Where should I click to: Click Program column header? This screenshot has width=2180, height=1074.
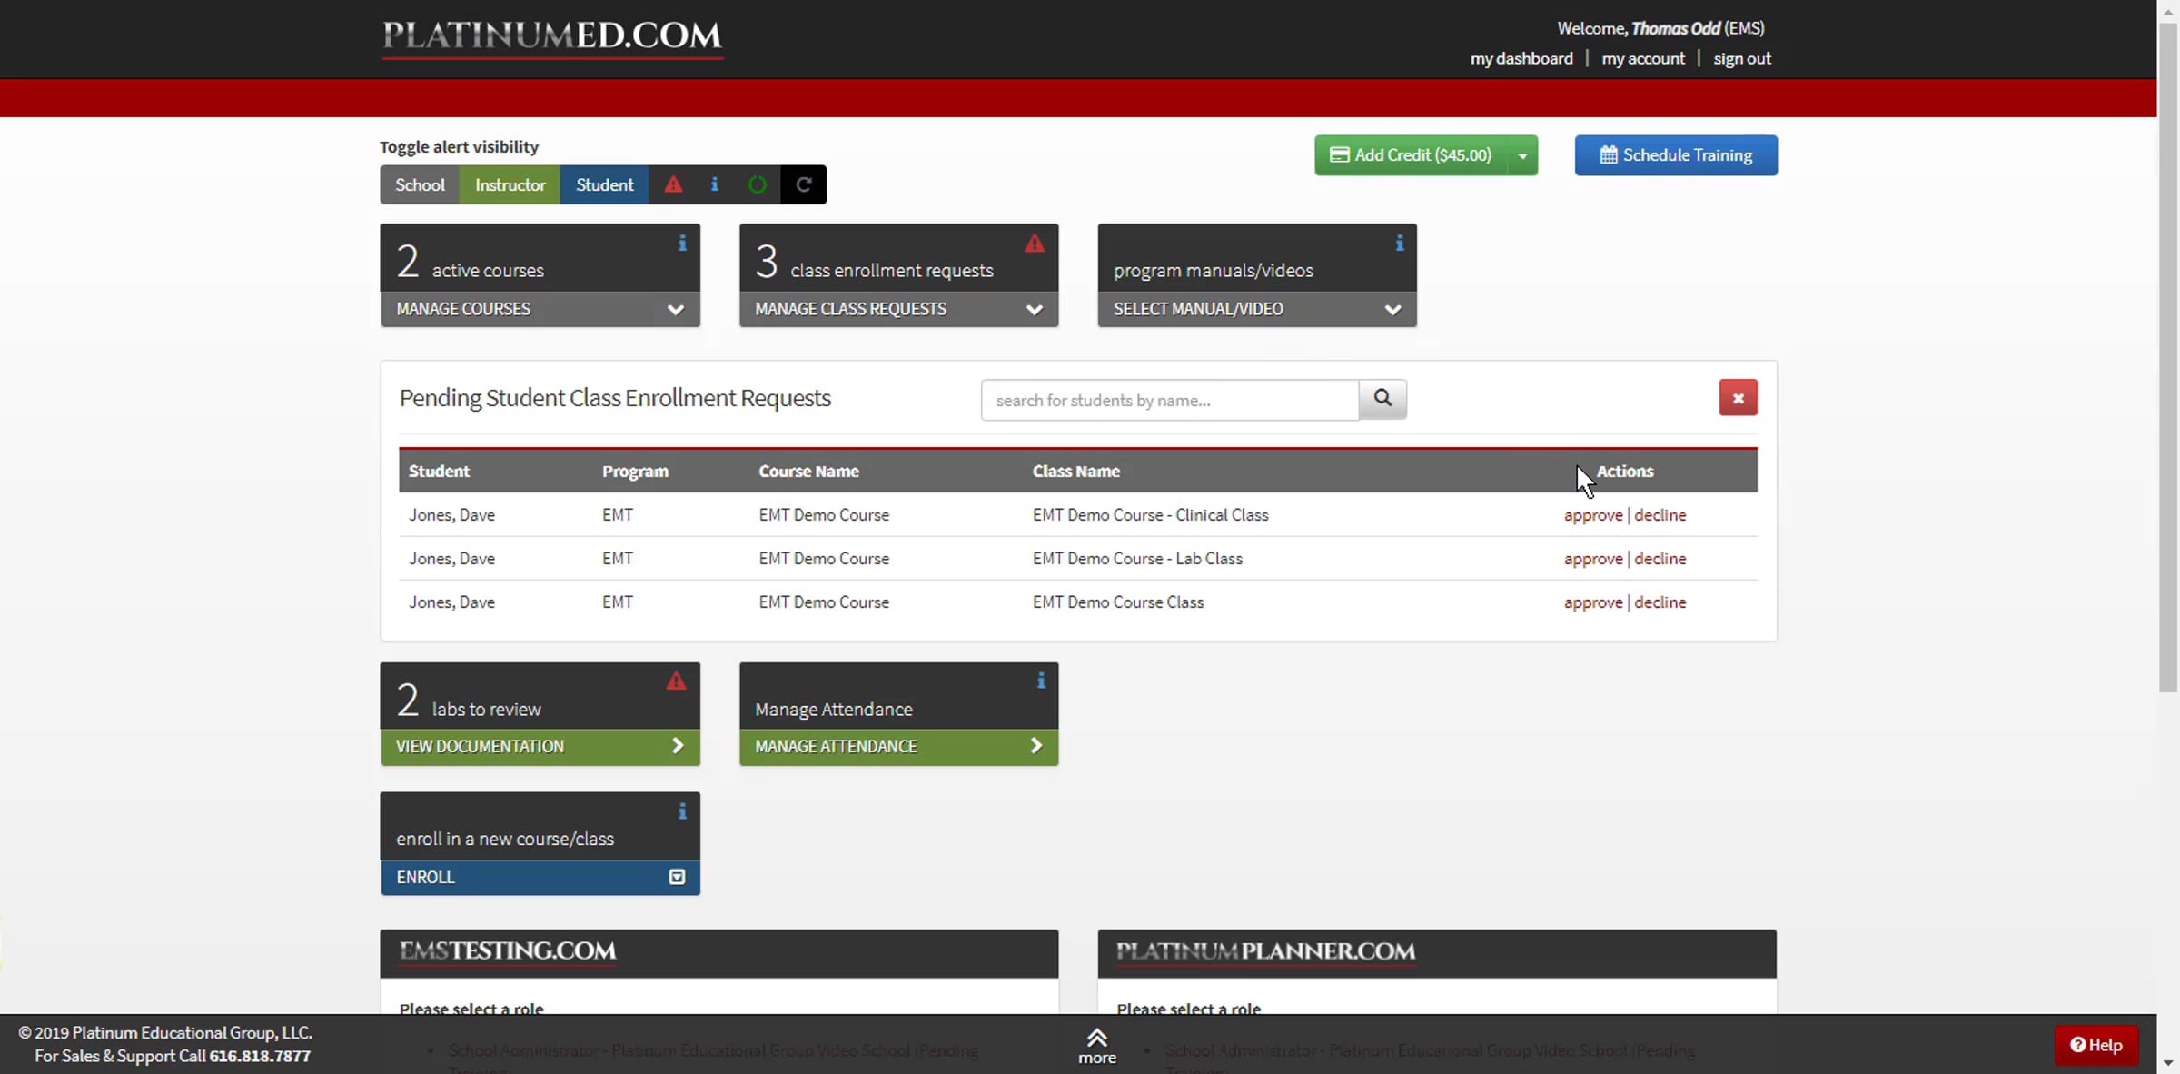click(x=635, y=472)
